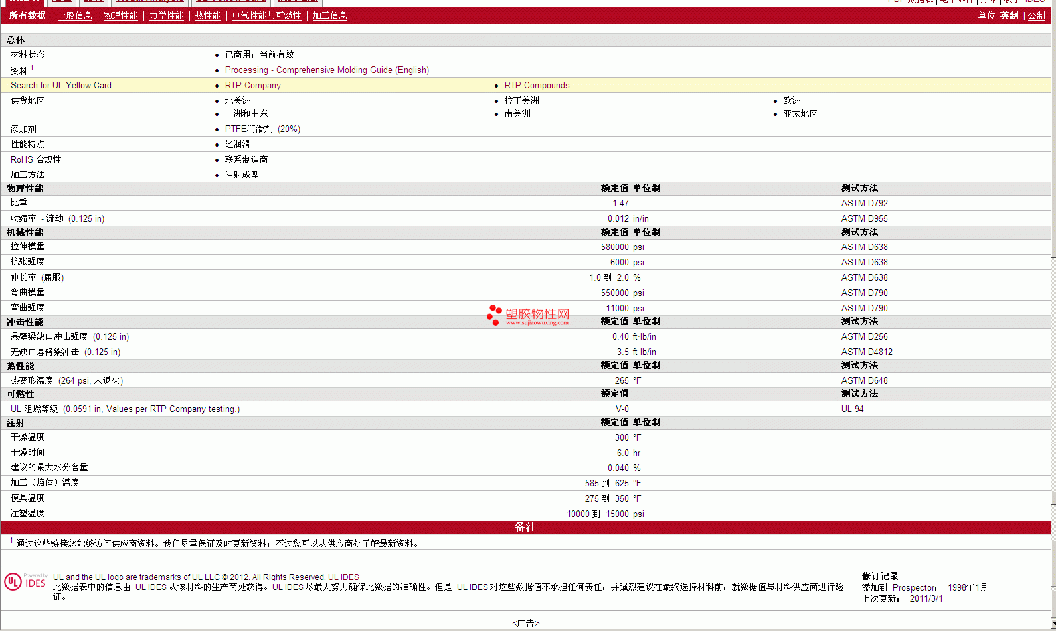Click the 备注 notes header bar

click(x=526, y=527)
